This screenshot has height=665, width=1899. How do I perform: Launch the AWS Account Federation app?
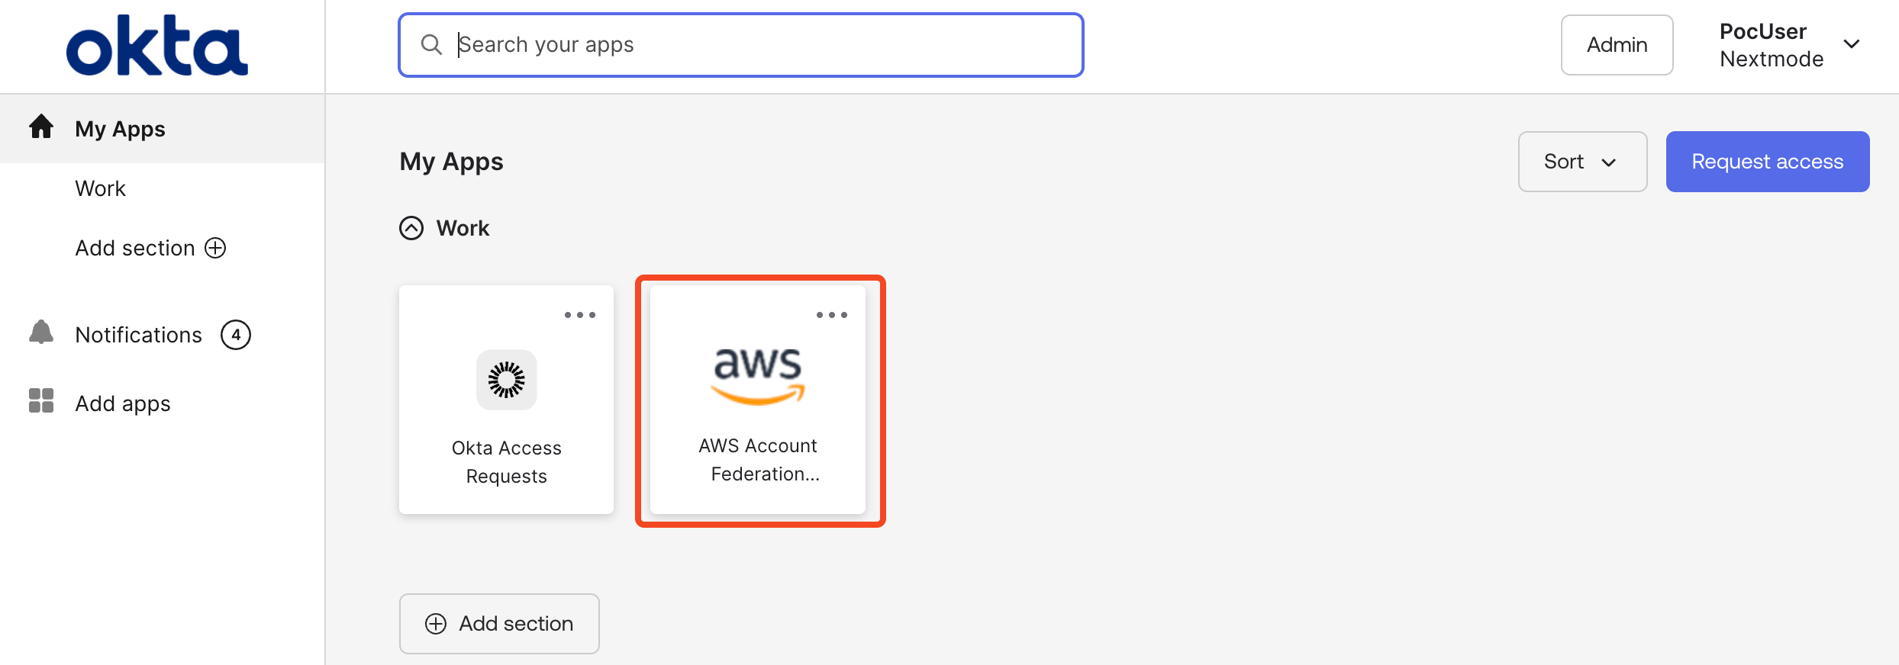(759, 374)
